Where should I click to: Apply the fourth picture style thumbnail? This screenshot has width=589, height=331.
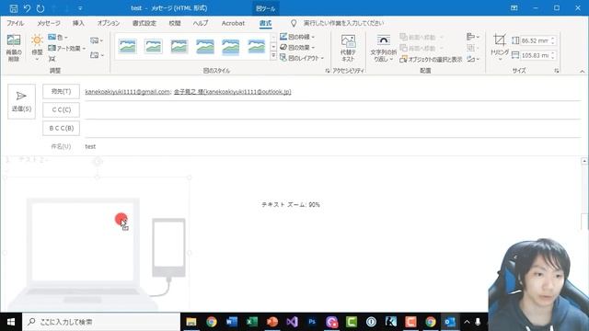point(205,47)
